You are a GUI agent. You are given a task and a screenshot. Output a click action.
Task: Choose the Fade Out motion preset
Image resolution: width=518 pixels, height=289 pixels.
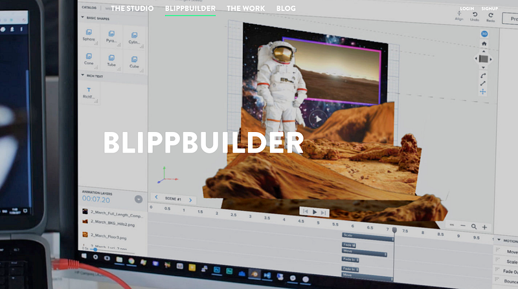pyautogui.click(x=510, y=272)
